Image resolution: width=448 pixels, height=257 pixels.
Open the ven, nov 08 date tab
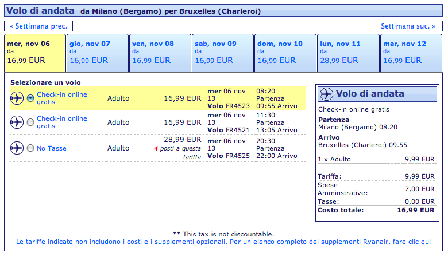click(160, 53)
